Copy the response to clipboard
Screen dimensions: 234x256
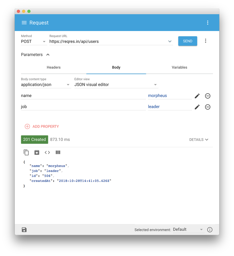point(26,152)
